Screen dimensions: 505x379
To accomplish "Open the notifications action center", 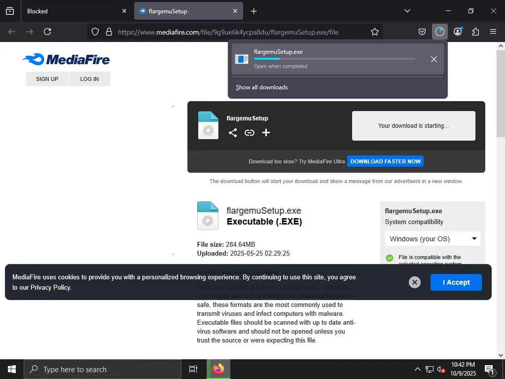I will coord(489,369).
